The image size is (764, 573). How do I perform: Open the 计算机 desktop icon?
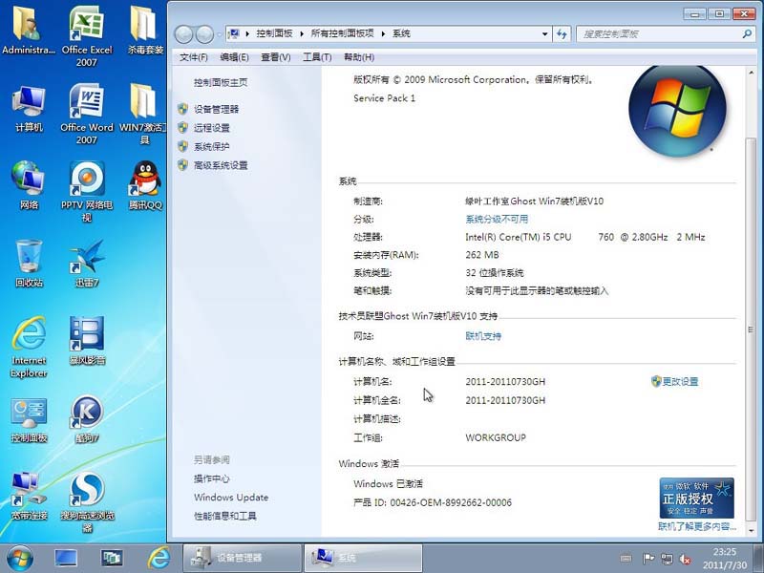(x=29, y=109)
